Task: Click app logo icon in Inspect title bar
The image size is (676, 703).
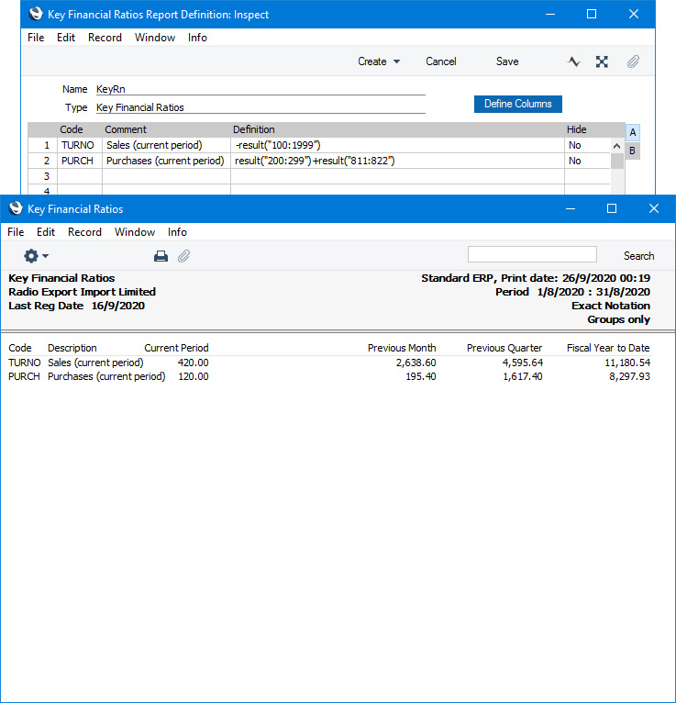Action: coord(36,14)
